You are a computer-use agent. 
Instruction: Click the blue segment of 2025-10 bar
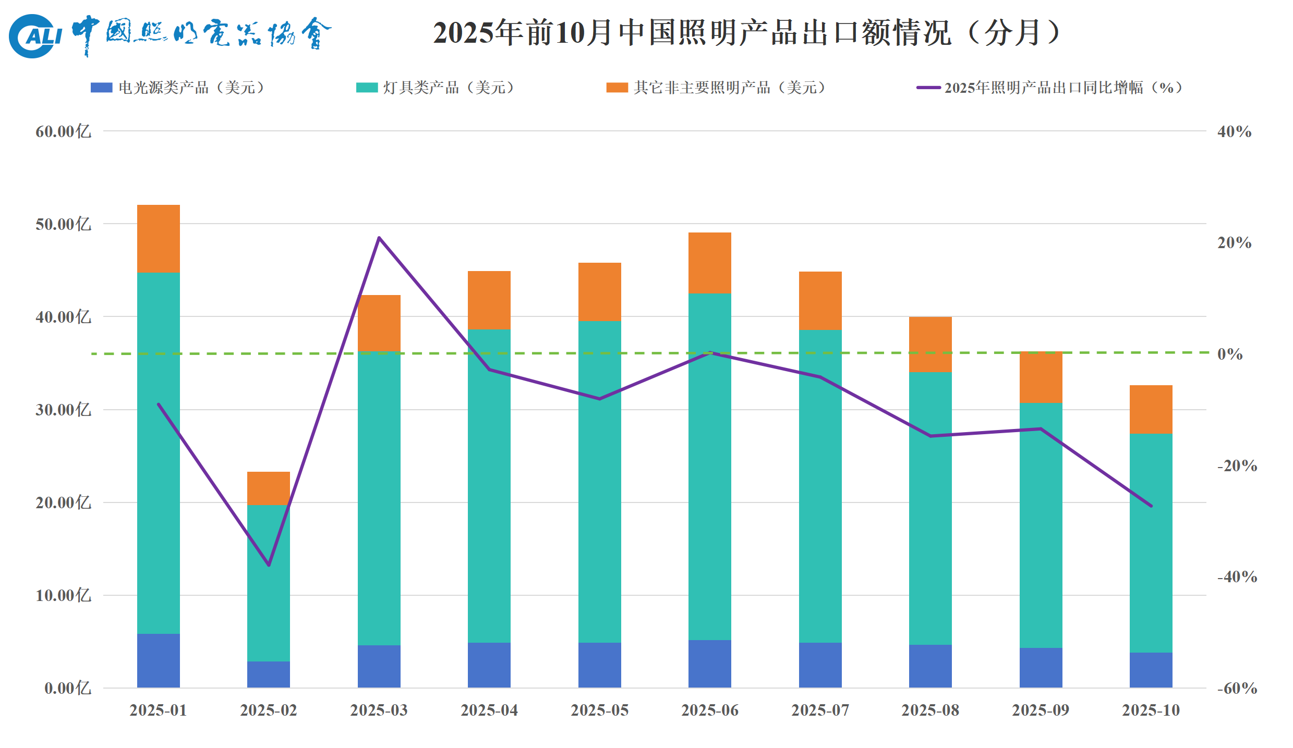pos(1151,670)
